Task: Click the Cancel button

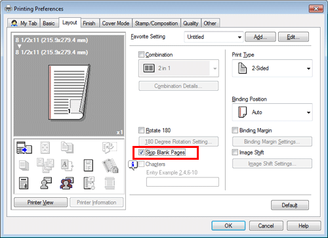Action: [x=266, y=226]
